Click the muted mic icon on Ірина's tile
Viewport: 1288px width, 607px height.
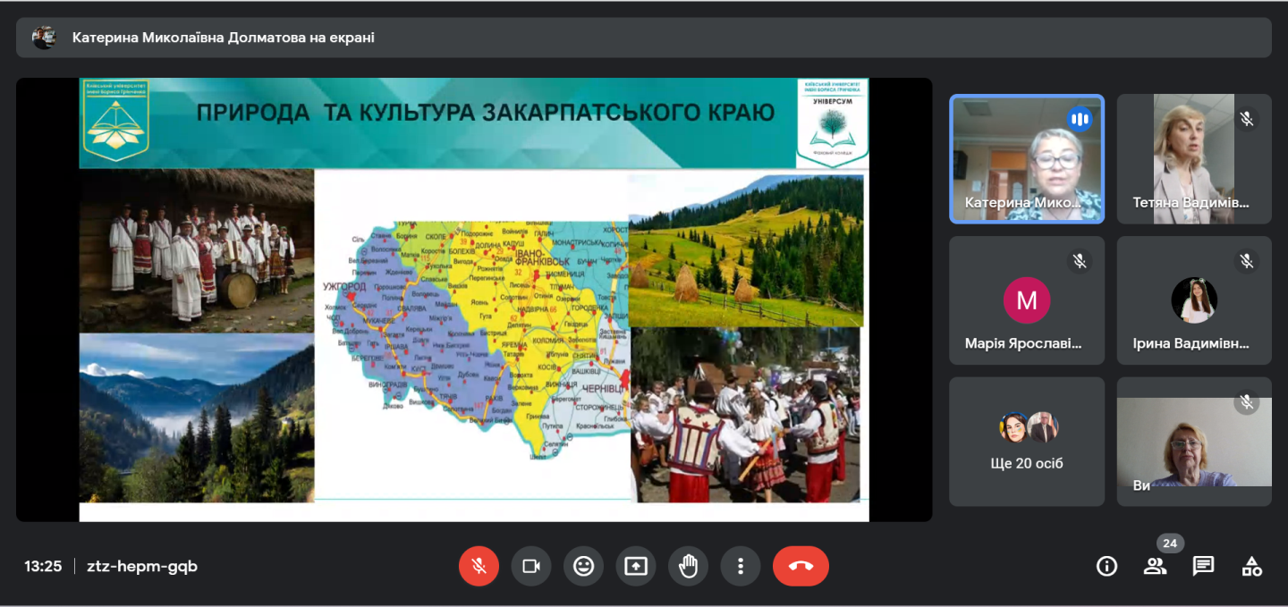click(1247, 260)
